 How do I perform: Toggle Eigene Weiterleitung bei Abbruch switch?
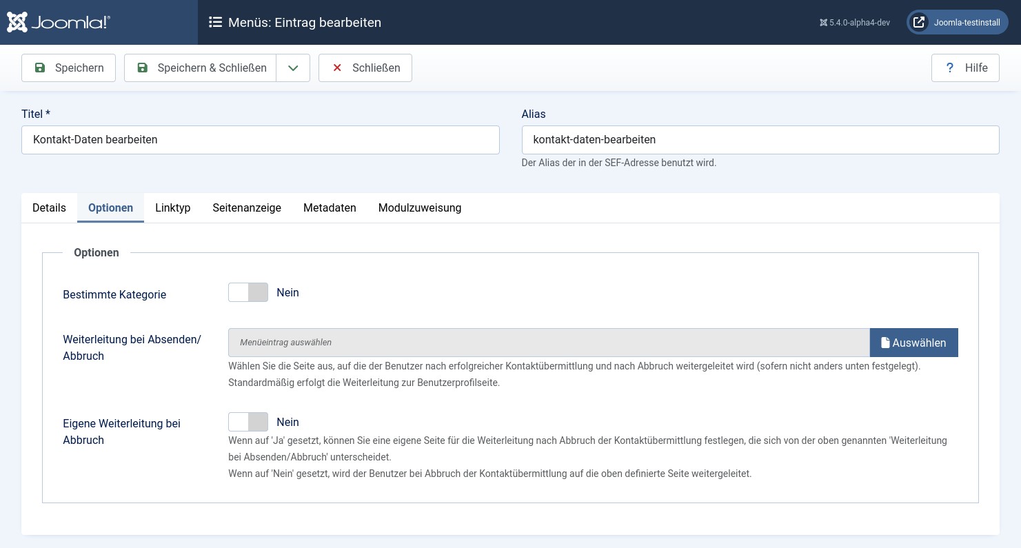(248, 422)
